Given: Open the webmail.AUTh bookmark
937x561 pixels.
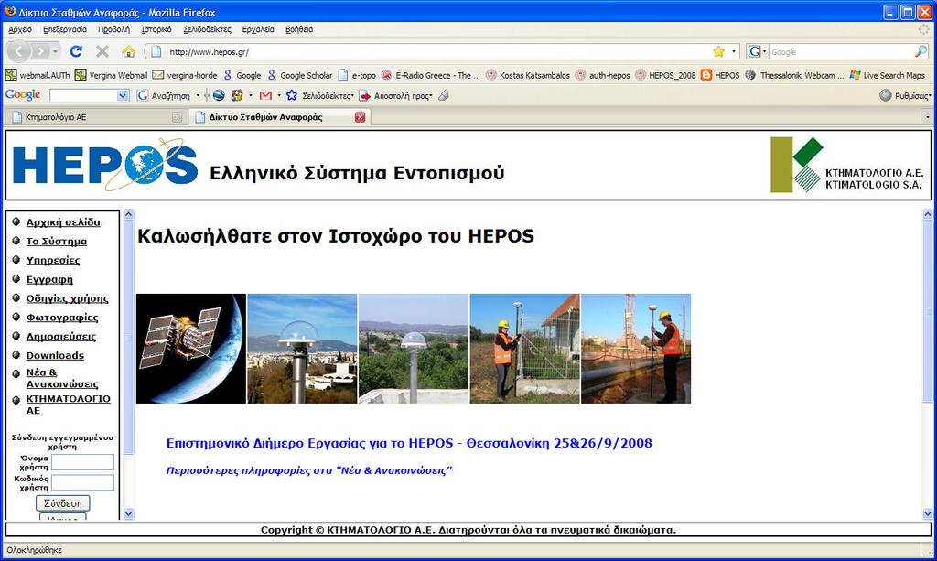Looking at the screenshot, I should tap(37, 75).
